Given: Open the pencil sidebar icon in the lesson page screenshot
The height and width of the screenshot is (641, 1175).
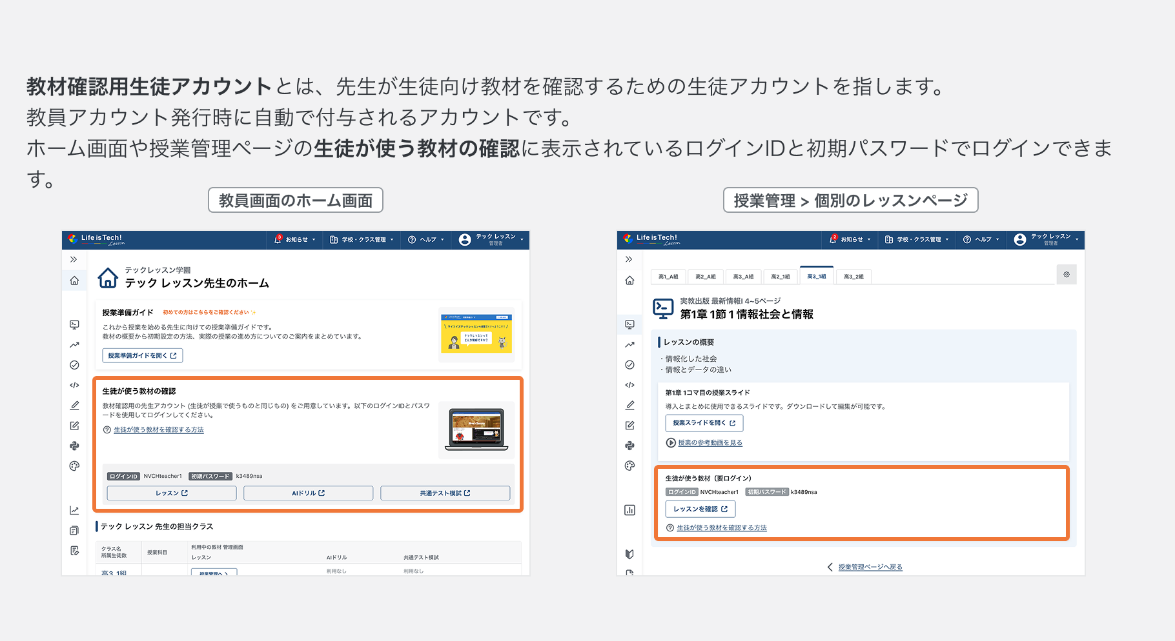Looking at the screenshot, I should tap(629, 406).
